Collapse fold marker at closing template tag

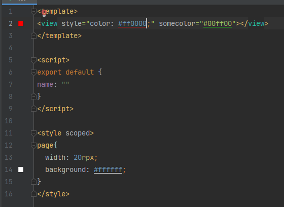point(33,36)
